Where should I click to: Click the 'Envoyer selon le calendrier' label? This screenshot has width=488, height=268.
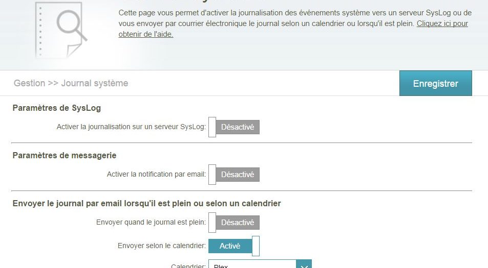pyautogui.click(x=162, y=246)
